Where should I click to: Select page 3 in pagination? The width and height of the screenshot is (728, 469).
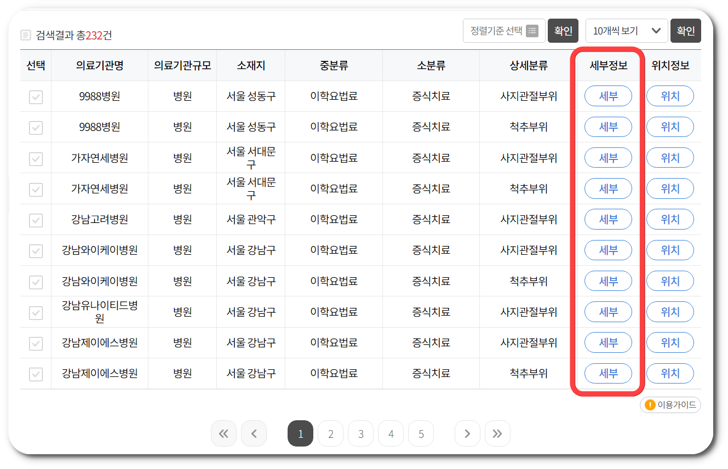tap(360, 433)
